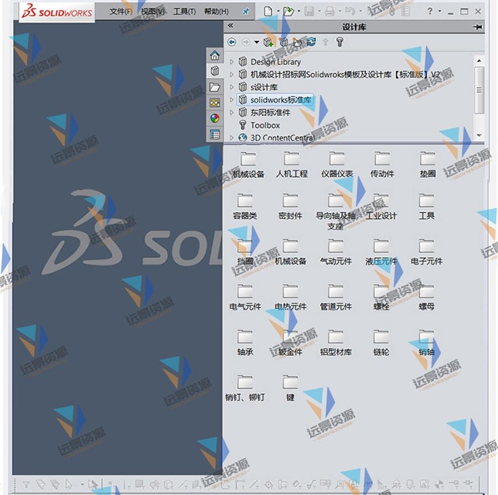The image size is (498, 495).
Task: Open the 垫圈 folder
Action: [428, 165]
